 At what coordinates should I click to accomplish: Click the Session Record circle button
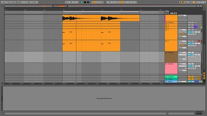(x=103, y=2)
